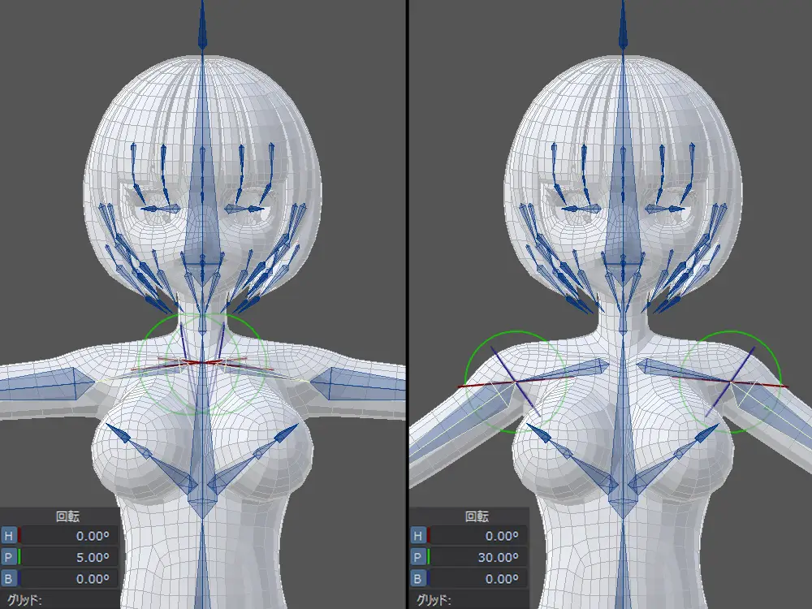Click the heading 0.00° field in right panel
812x609 pixels.
tap(477, 536)
